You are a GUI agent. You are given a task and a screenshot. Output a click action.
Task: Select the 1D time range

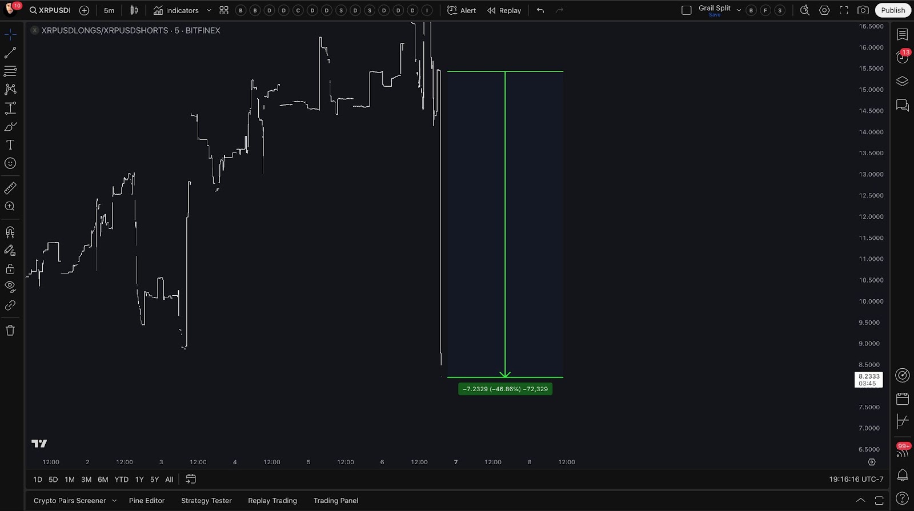click(x=38, y=480)
